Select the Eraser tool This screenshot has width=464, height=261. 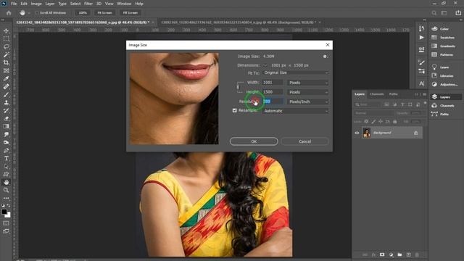coord(7,118)
